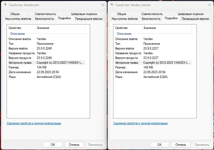Select Название продукта row in Yandex_64.exe window
The image size is (214, 150).
[x=153, y=53]
